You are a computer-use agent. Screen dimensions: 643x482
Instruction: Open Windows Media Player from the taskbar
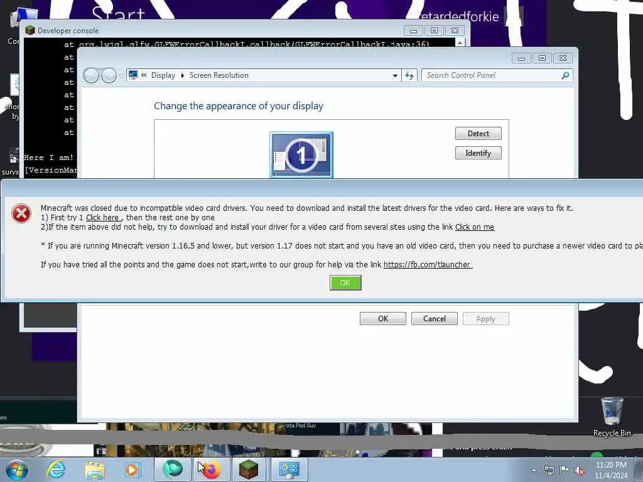point(132,469)
